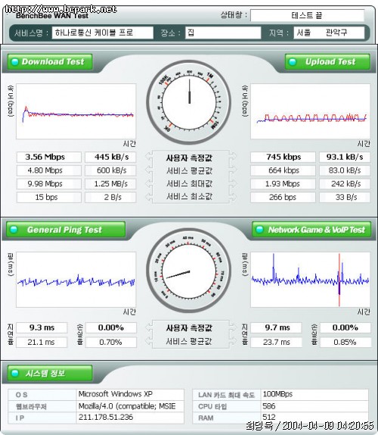The width and height of the screenshot is (378, 435).
Task: Select the 9.7 ms VoIP latency value
Action: pyautogui.click(x=277, y=327)
